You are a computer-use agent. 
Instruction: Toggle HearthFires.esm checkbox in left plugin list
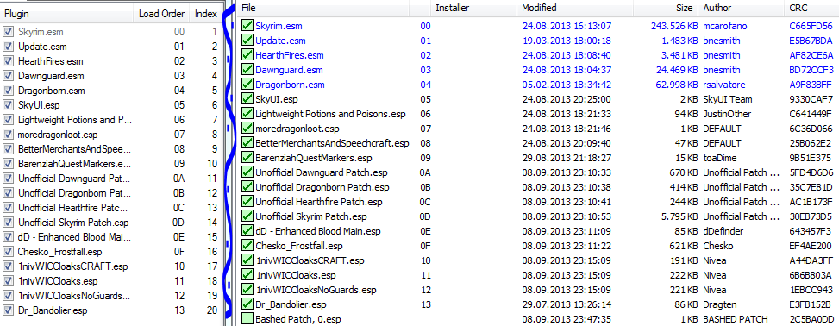8,61
